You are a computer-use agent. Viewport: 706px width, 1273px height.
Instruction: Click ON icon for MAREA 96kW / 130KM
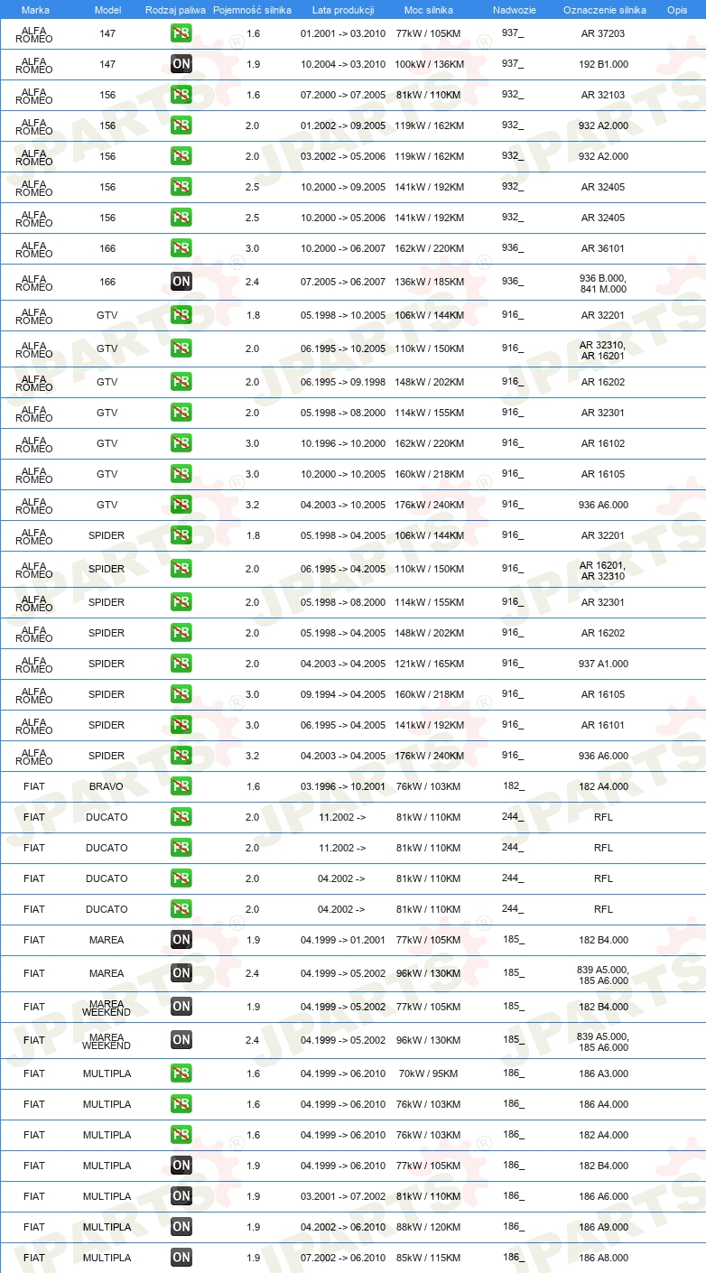point(181,973)
